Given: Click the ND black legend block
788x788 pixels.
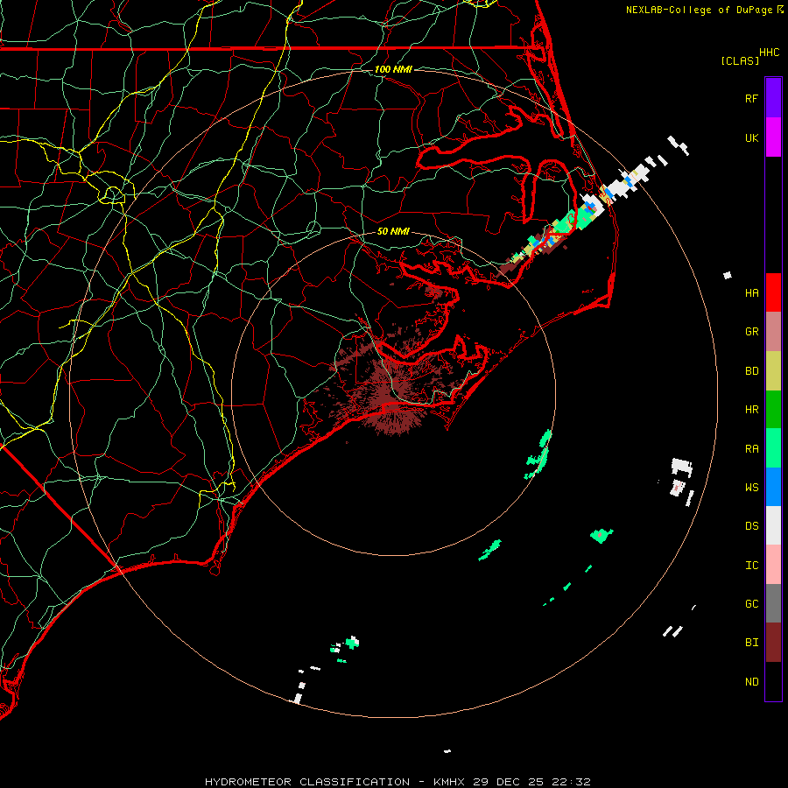Looking at the screenshot, I should (x=773, y=681).
